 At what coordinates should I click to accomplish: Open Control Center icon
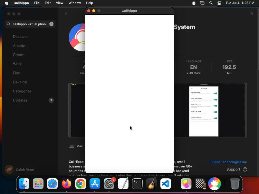point(219,3)
